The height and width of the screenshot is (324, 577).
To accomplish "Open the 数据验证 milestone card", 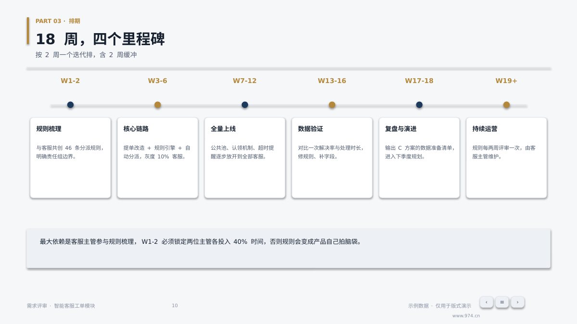I will [x=332, y=157].
